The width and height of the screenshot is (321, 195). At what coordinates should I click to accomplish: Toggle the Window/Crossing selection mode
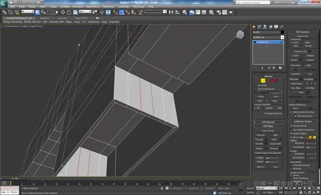56,12
